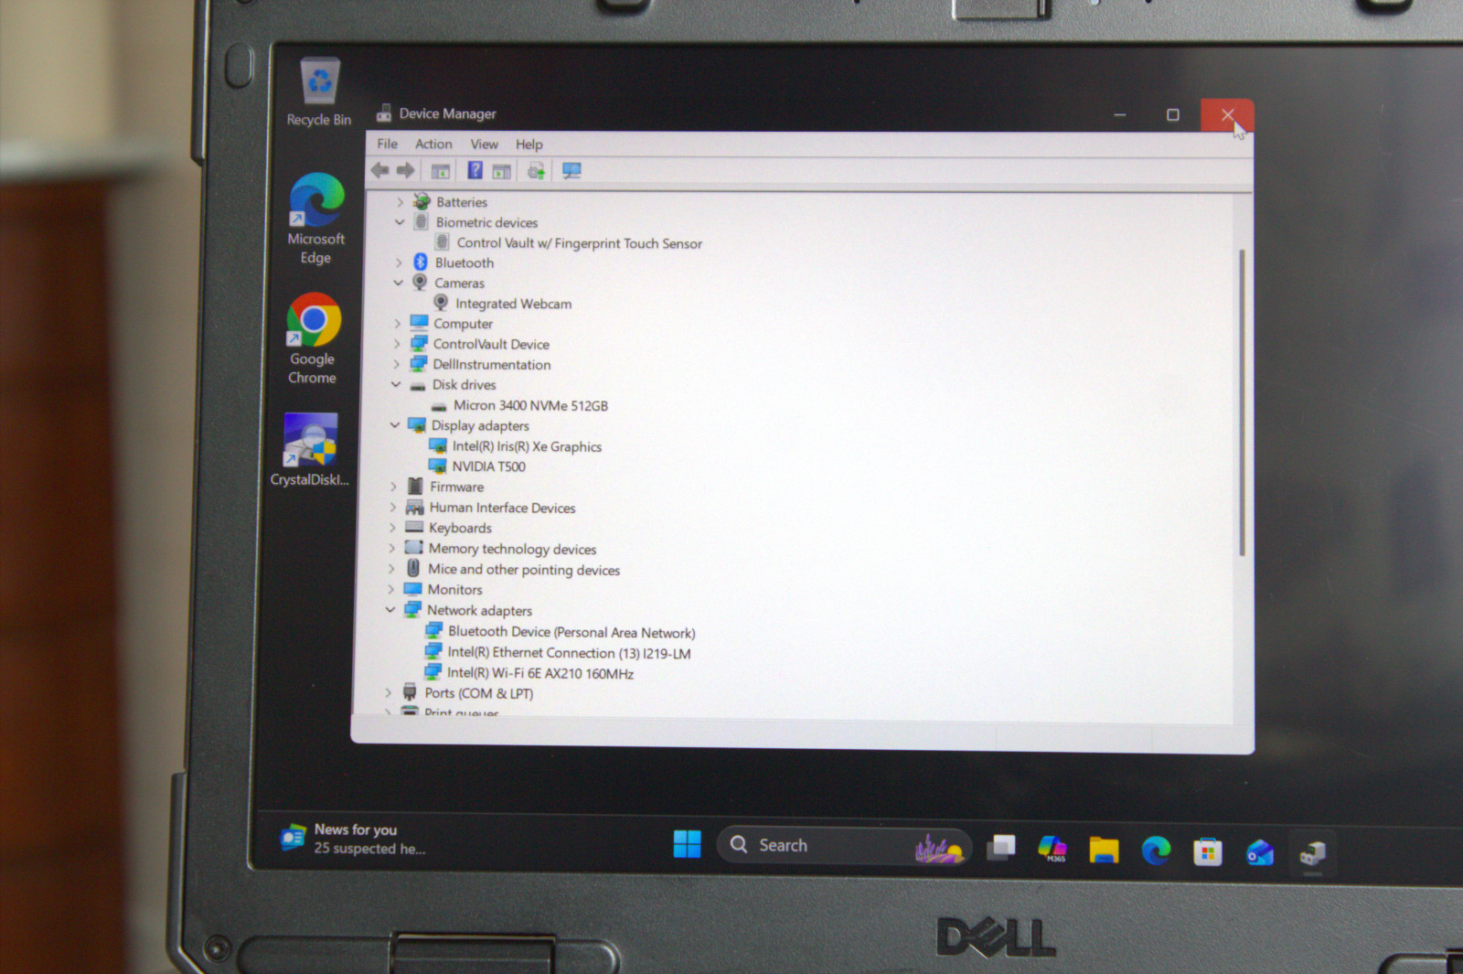This screenshot has height=974, width=1463.
Task: Click the Ports (COM & LPT) icon
Action: click(x=410, y=692)
